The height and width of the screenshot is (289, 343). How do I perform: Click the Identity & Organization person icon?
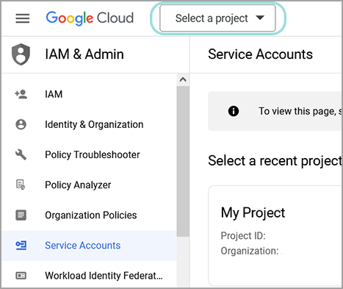point(21,124)
